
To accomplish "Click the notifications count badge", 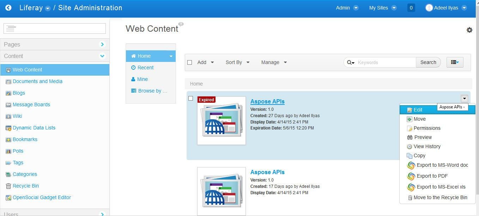I will 411,8.
